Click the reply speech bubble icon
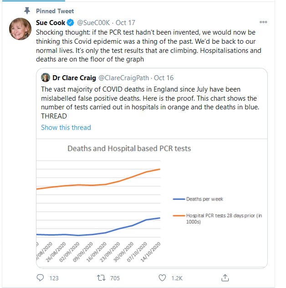The width and height of the screenshot is (286, 288). pos(40,278)
